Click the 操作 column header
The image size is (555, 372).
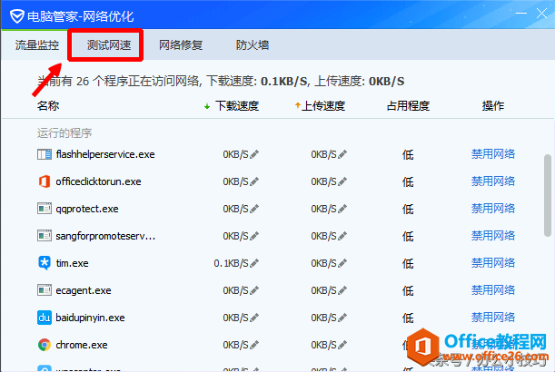[x=493, y=106]
